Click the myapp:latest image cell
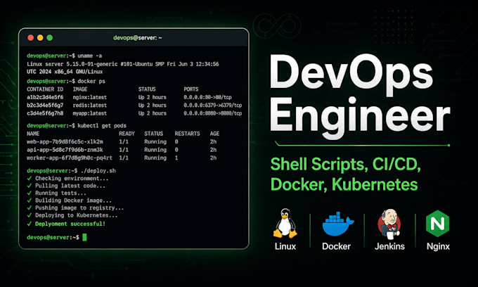Screen dimensions: 478x287 (x=90, y=113)
